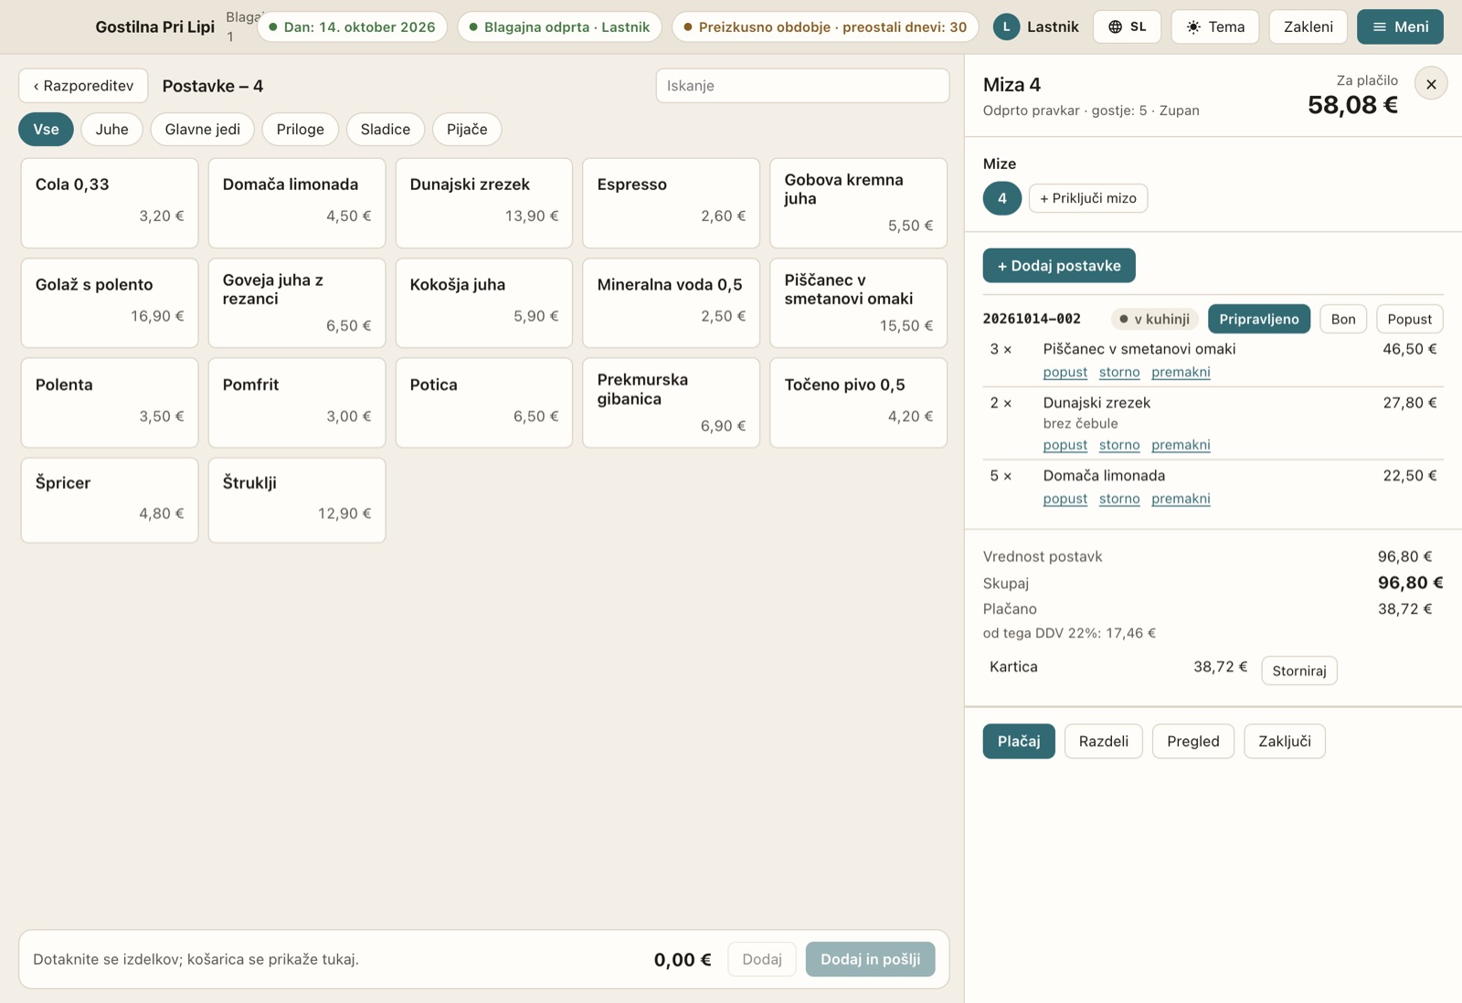The height and width of the screenshot is (1003, 1462).
Task: Click Priključi mizo button
Action: point(1087,198)
